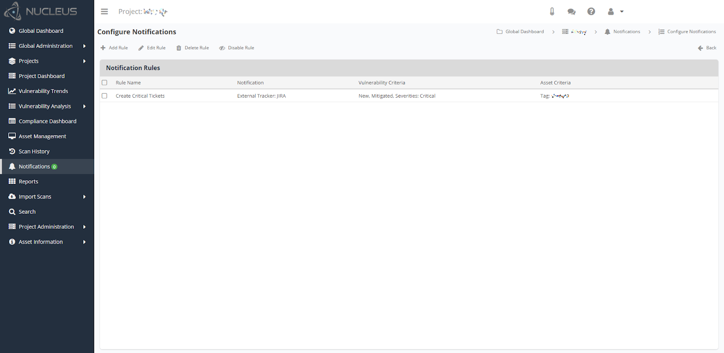The image size is (724, 353).
Task: Open Scan History menu item
Action: pos(34,151)
